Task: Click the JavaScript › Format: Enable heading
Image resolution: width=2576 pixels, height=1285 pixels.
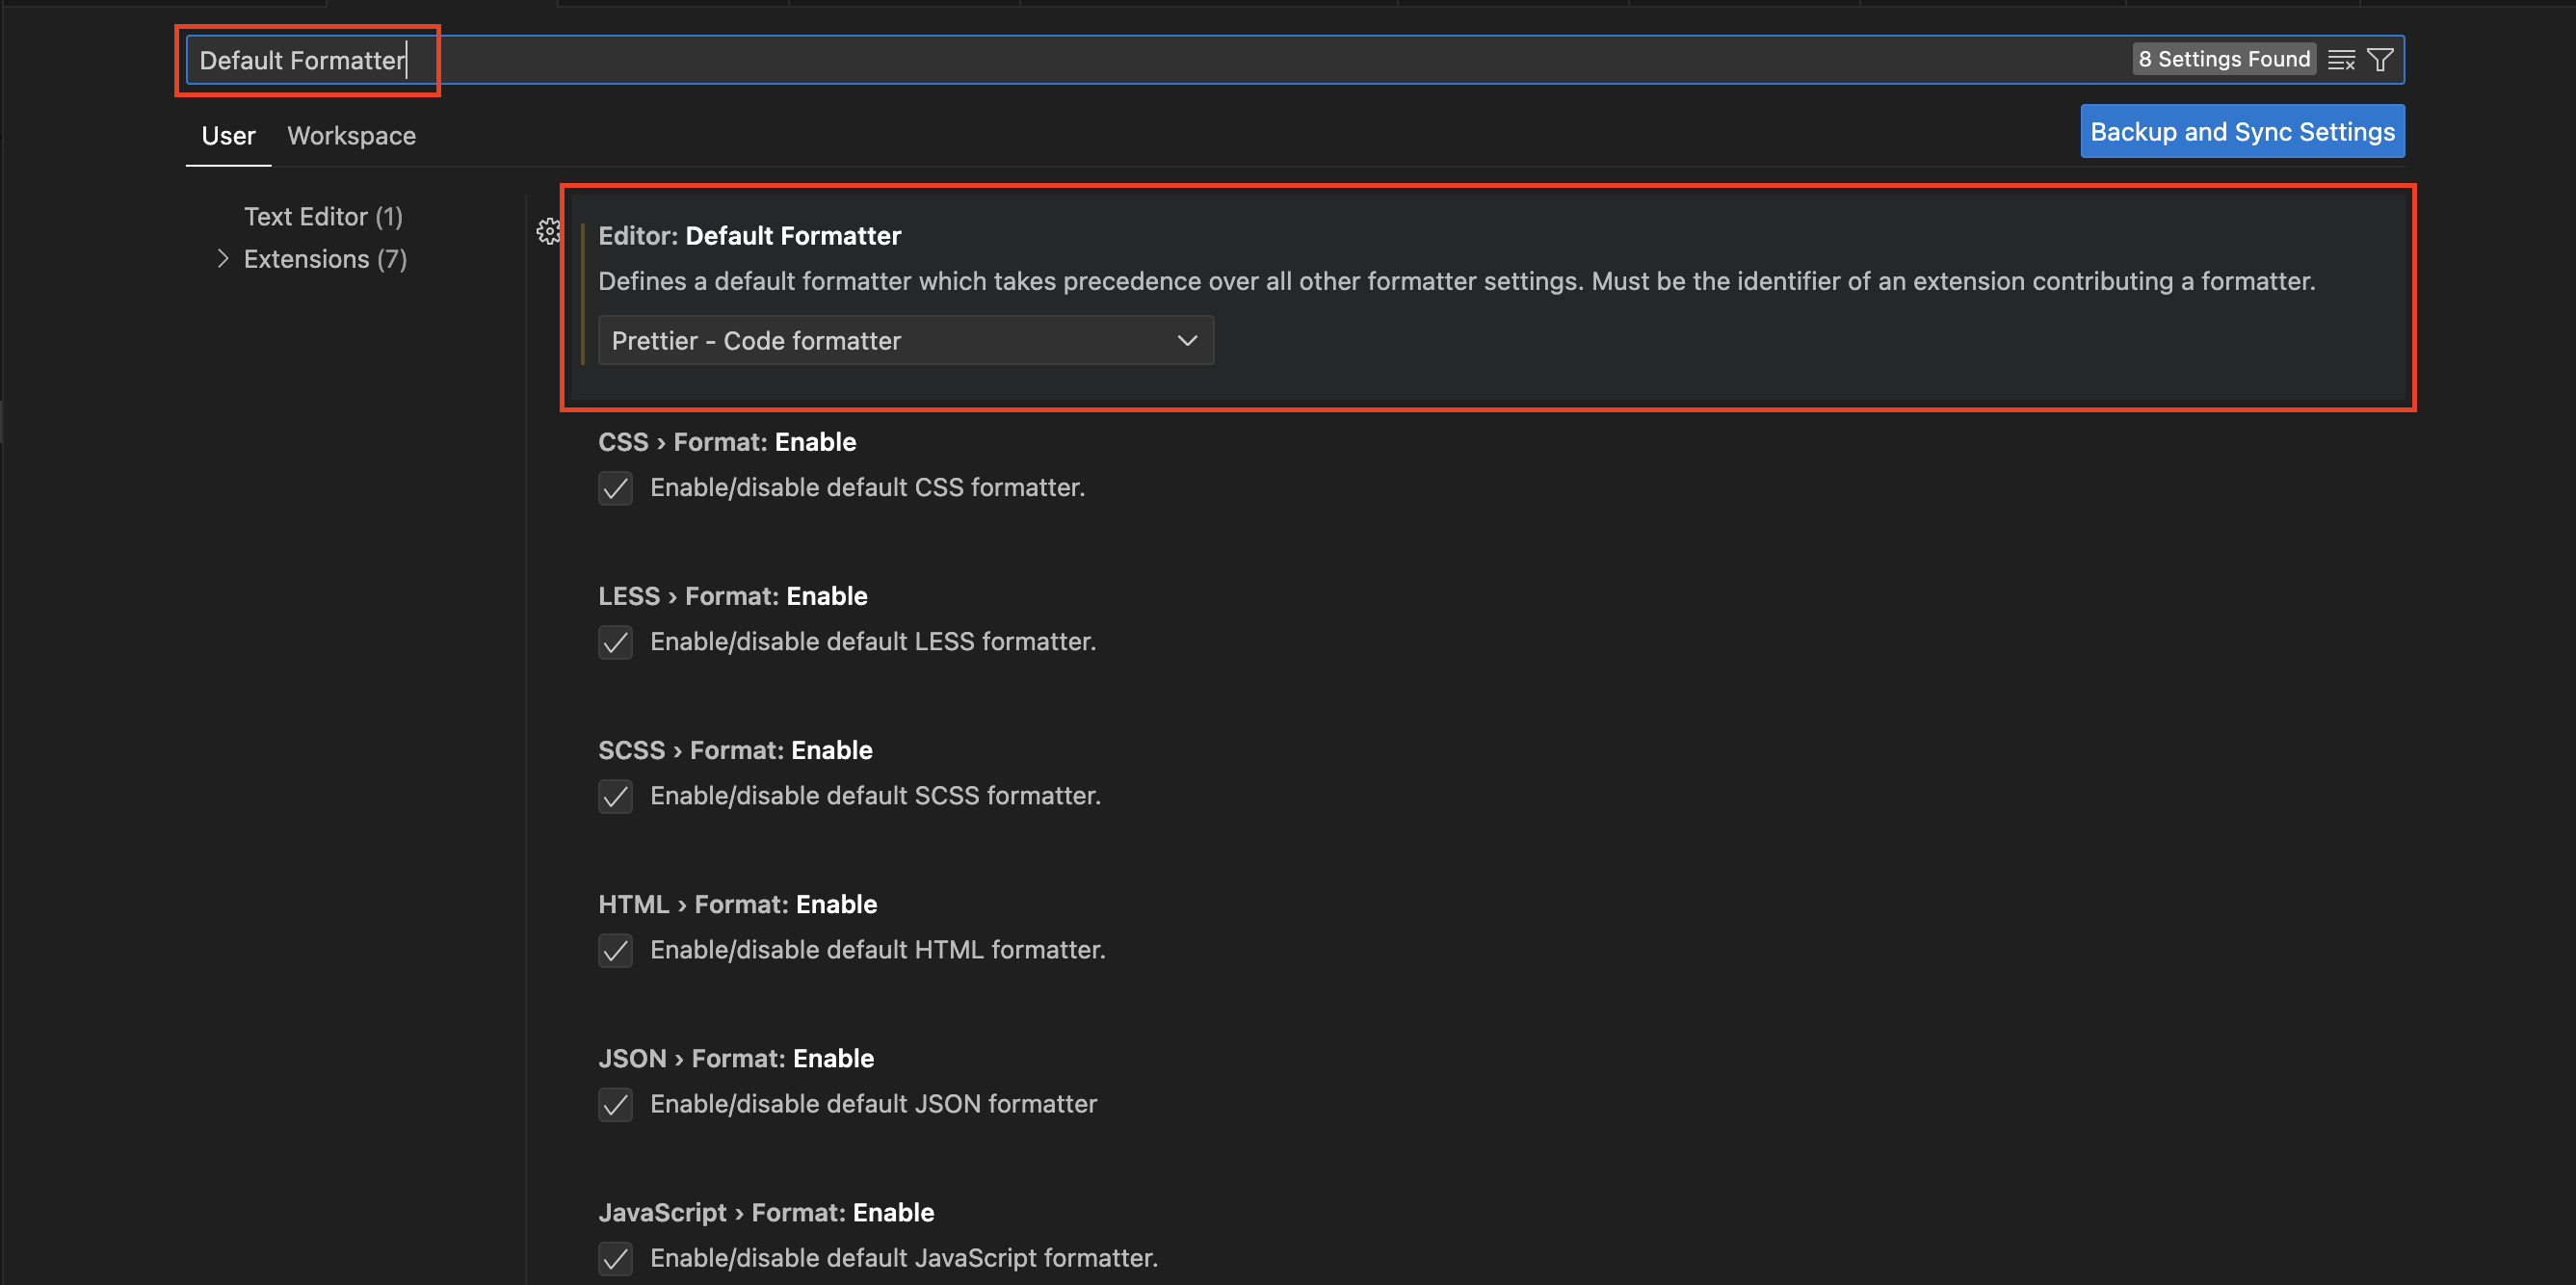Action: tap(766, 1212)
